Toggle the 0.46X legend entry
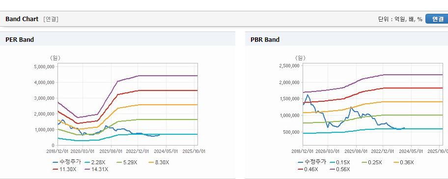 pos(308,169)
